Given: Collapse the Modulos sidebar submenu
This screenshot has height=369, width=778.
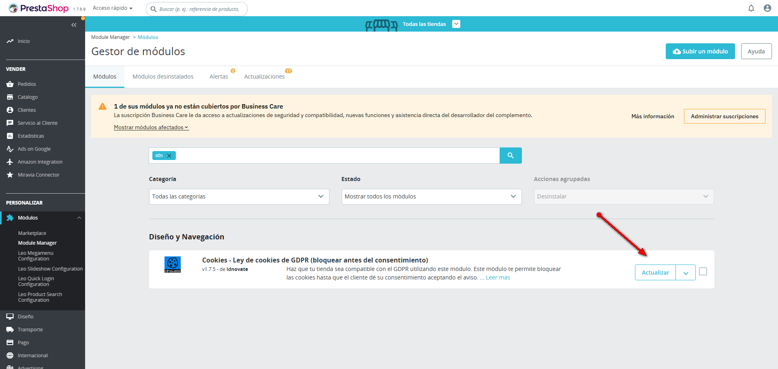Looking at the screenshot, I should [79, 218].
